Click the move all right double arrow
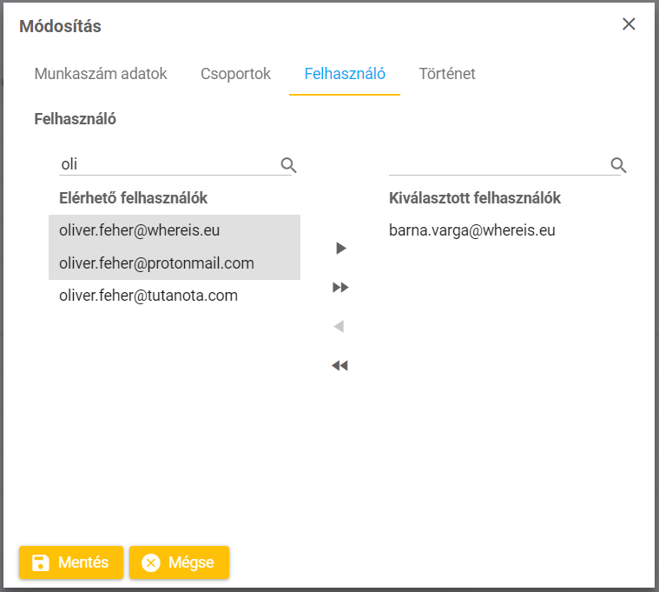This screenshot has height=592, width=659. click(x=340, y=288)
